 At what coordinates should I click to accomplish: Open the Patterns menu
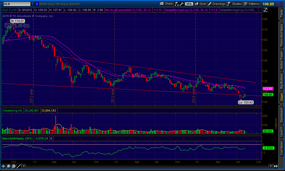point(252,4)
